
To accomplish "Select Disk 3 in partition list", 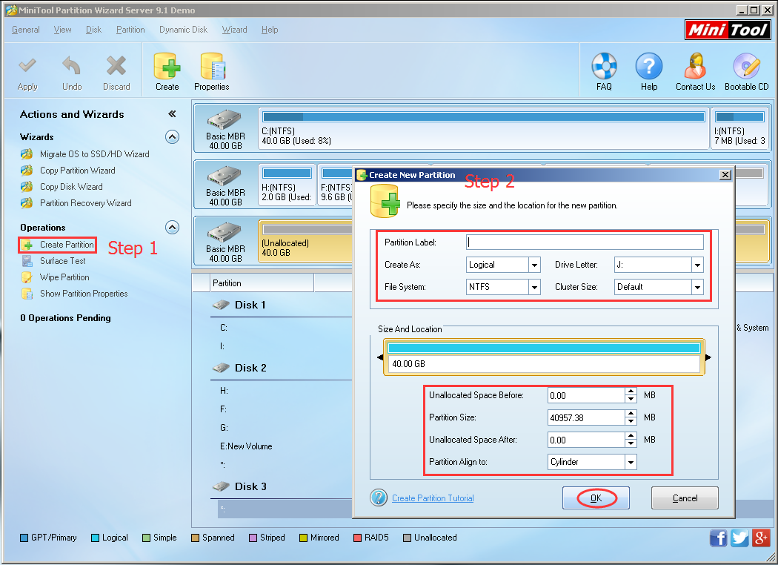I will [x=250, y=486].
